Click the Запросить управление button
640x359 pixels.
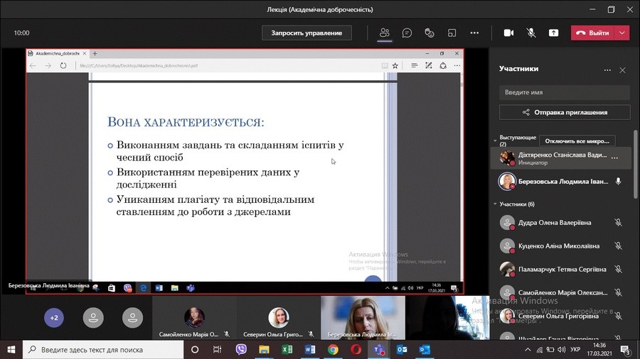306,33
